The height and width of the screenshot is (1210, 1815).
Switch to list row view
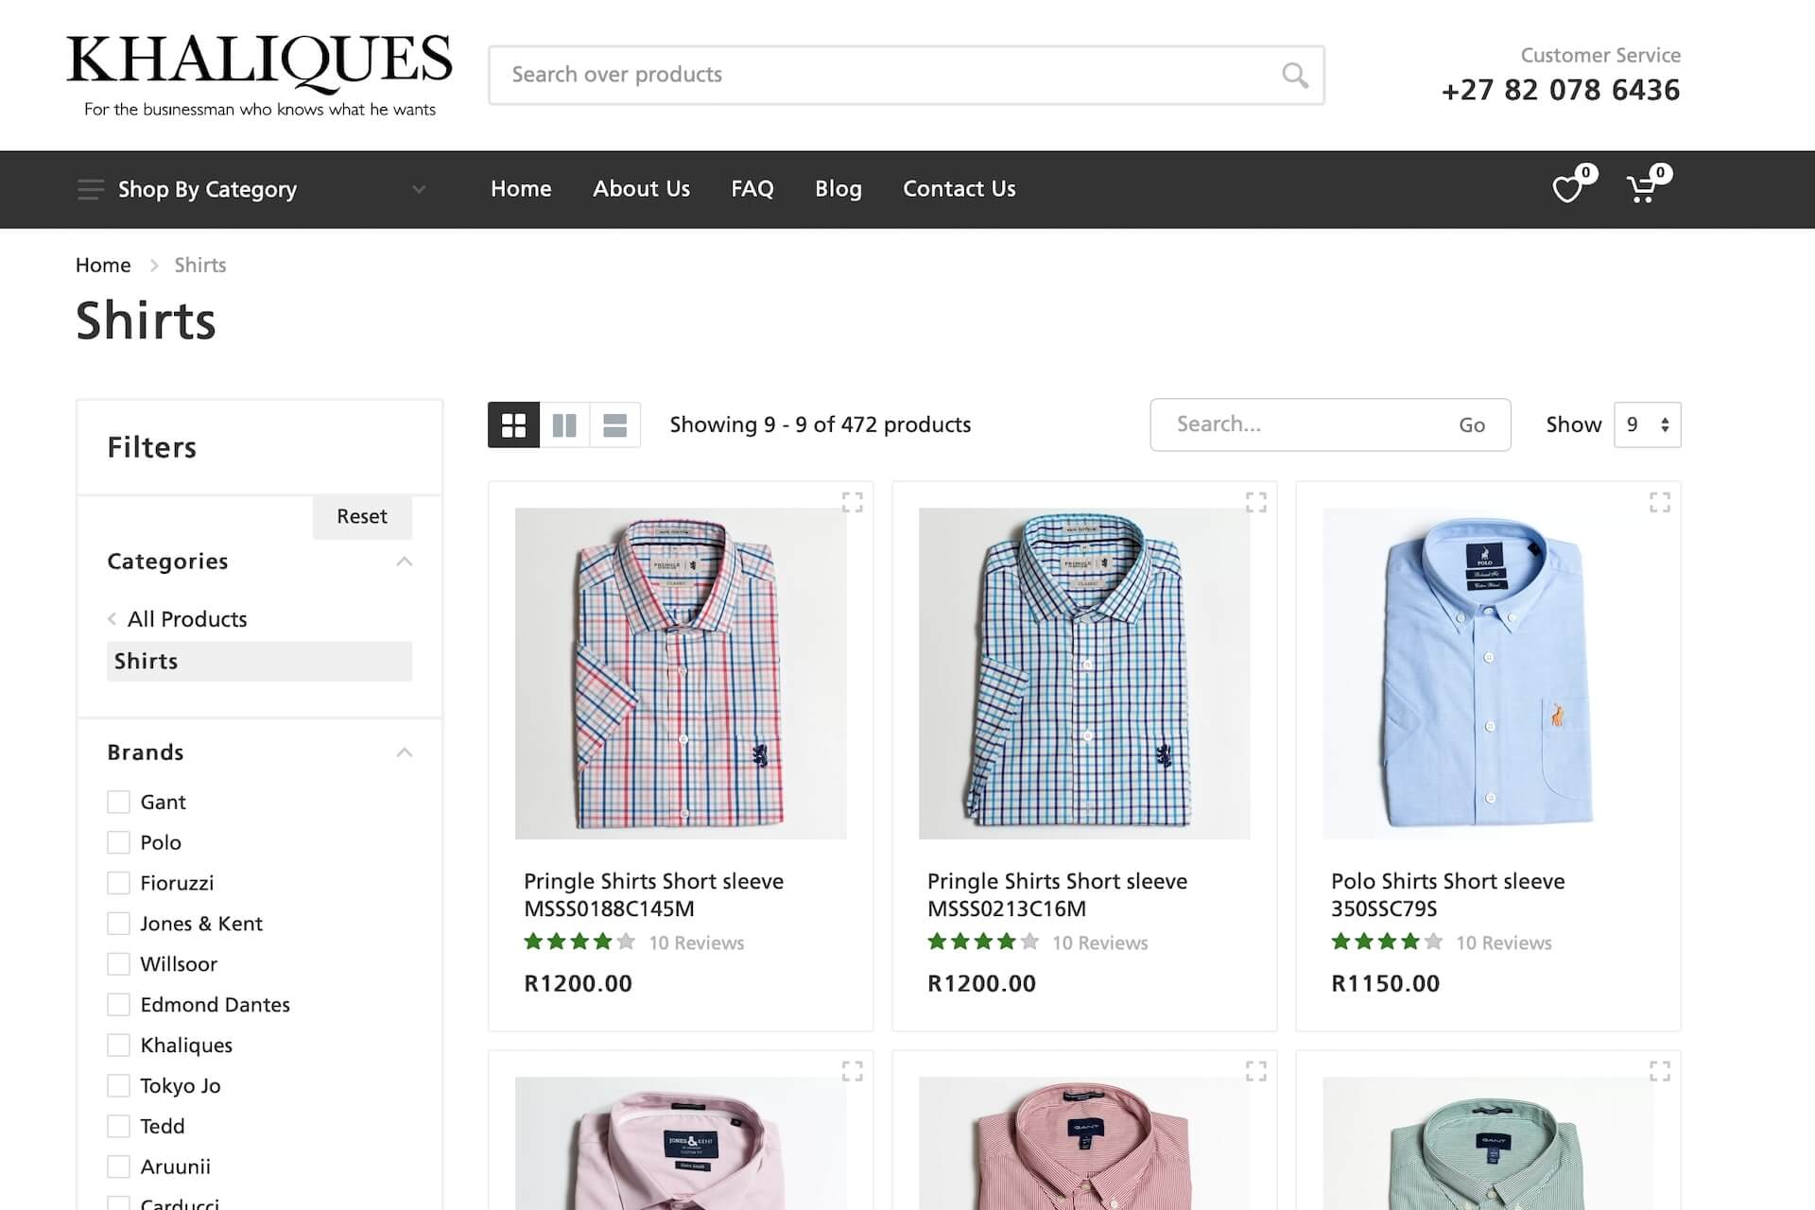click(615, 424)
